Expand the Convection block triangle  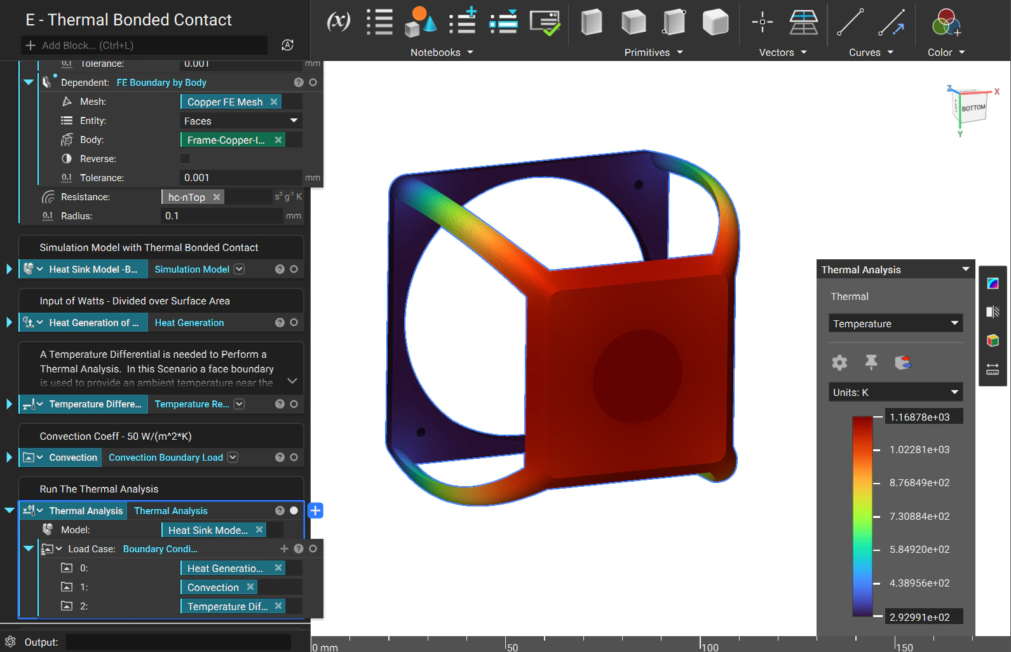pos(9,458)
